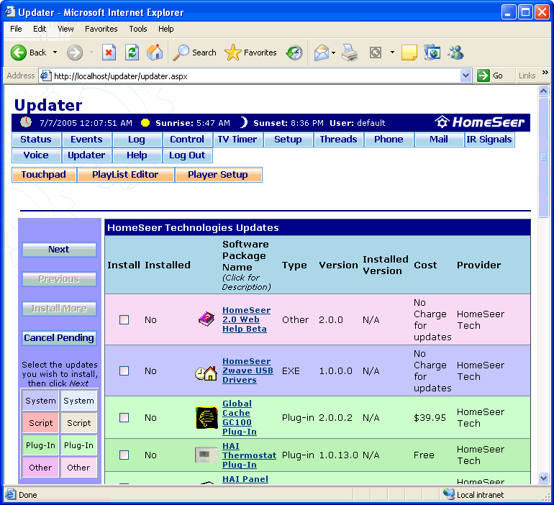554x505 pixels.
Task: Open the Touchpad button
Action: coord(44,175)
